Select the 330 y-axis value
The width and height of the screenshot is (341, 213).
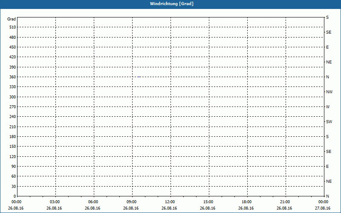click(x=13, y=87)
